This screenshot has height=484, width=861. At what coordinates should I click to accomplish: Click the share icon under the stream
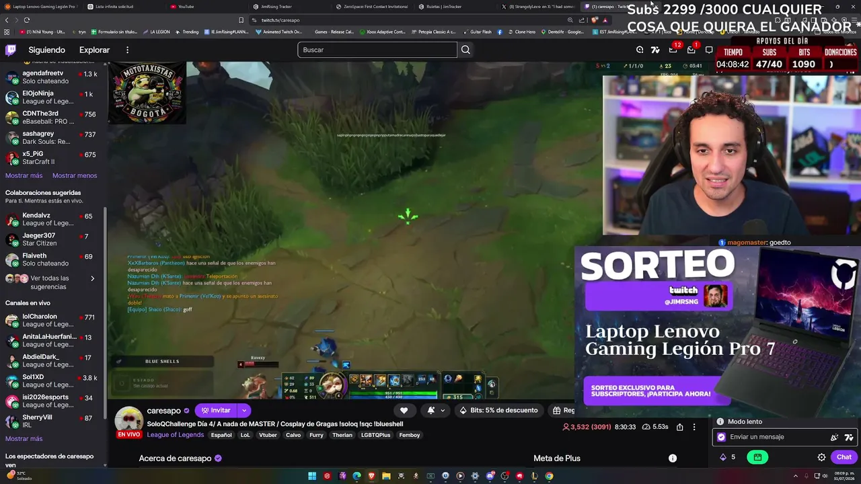pyautogui.click(x=679, y=427)
